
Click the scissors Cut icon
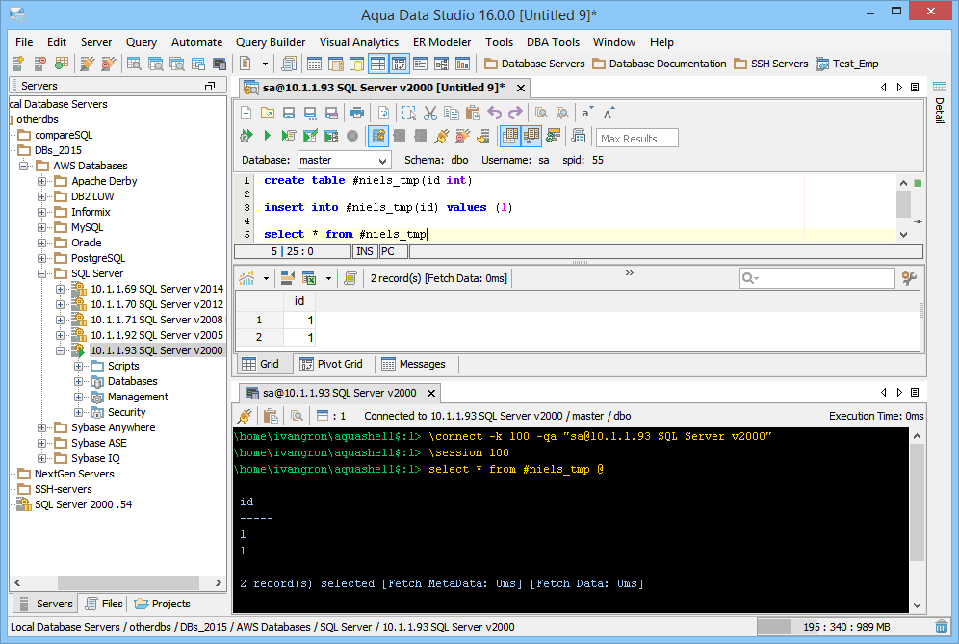[429, 113]
